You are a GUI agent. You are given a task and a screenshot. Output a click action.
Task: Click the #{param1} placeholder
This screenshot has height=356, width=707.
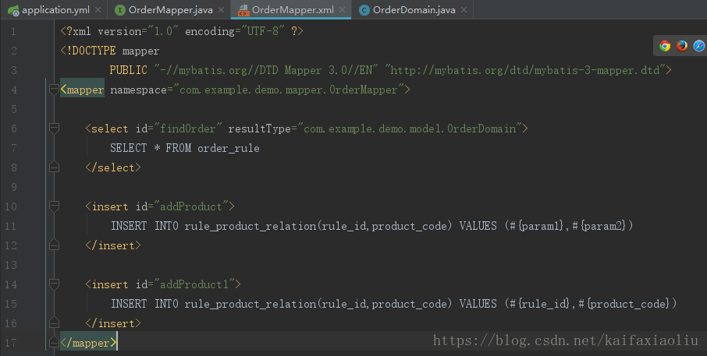[x=537, y=226]
